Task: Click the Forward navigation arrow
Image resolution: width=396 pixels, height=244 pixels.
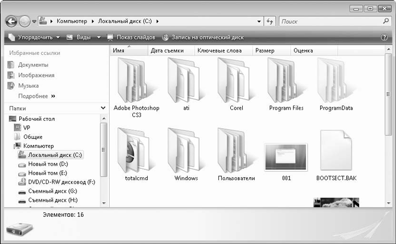Action: (25, 21)
